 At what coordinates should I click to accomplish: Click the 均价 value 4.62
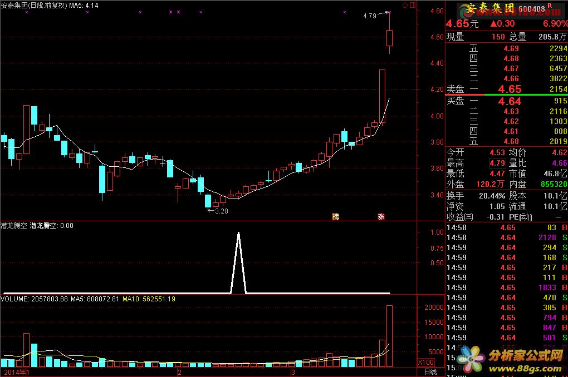tap(560, 153)
